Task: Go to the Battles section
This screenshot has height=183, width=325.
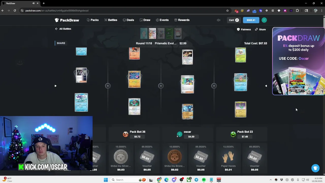Action: [111, 20]
